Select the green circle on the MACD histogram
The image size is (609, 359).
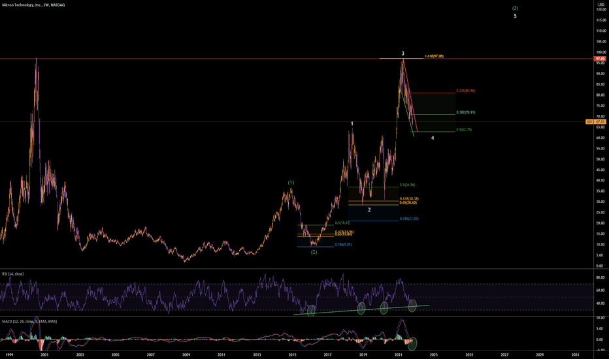(412, 343)
